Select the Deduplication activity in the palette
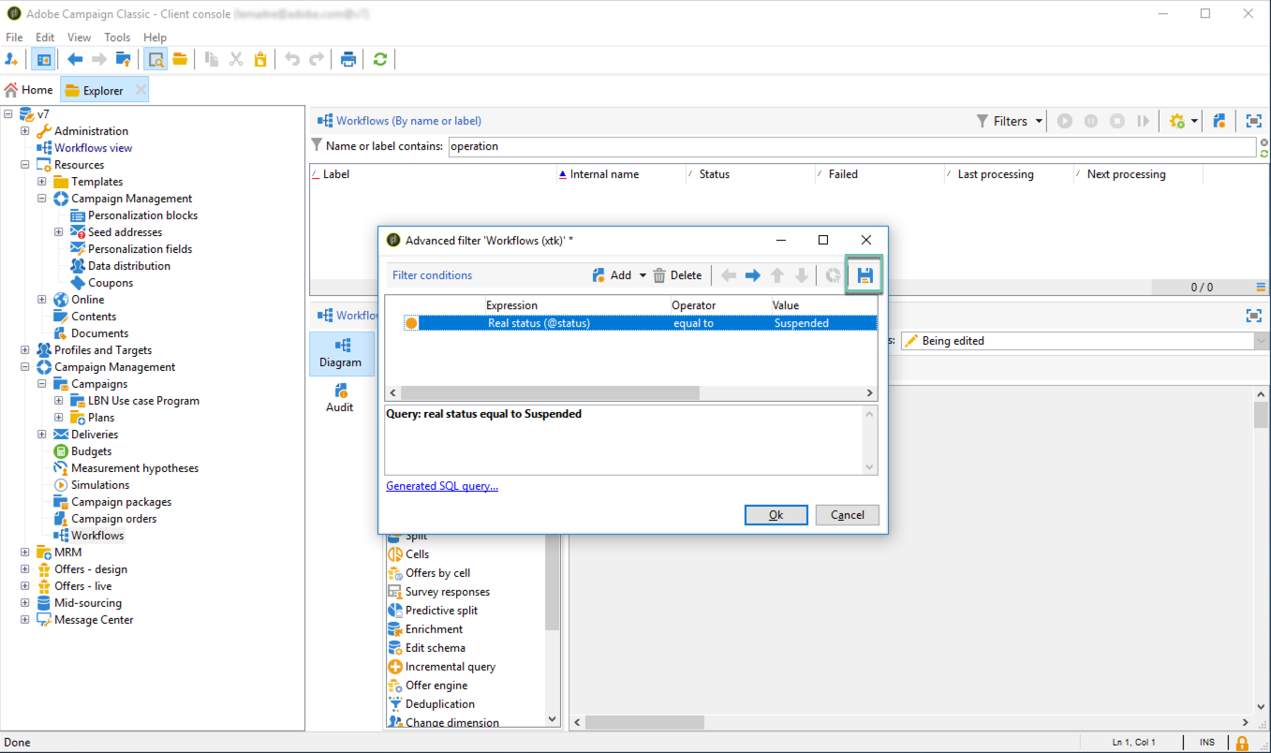 (440, 704)
